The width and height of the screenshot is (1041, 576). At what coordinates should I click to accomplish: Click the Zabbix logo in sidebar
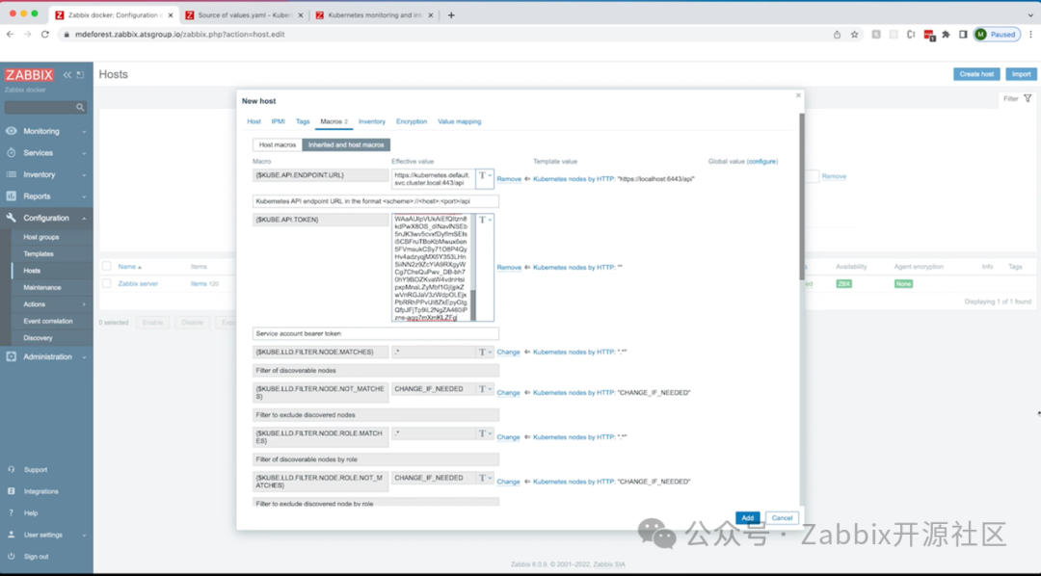(29, 75)
